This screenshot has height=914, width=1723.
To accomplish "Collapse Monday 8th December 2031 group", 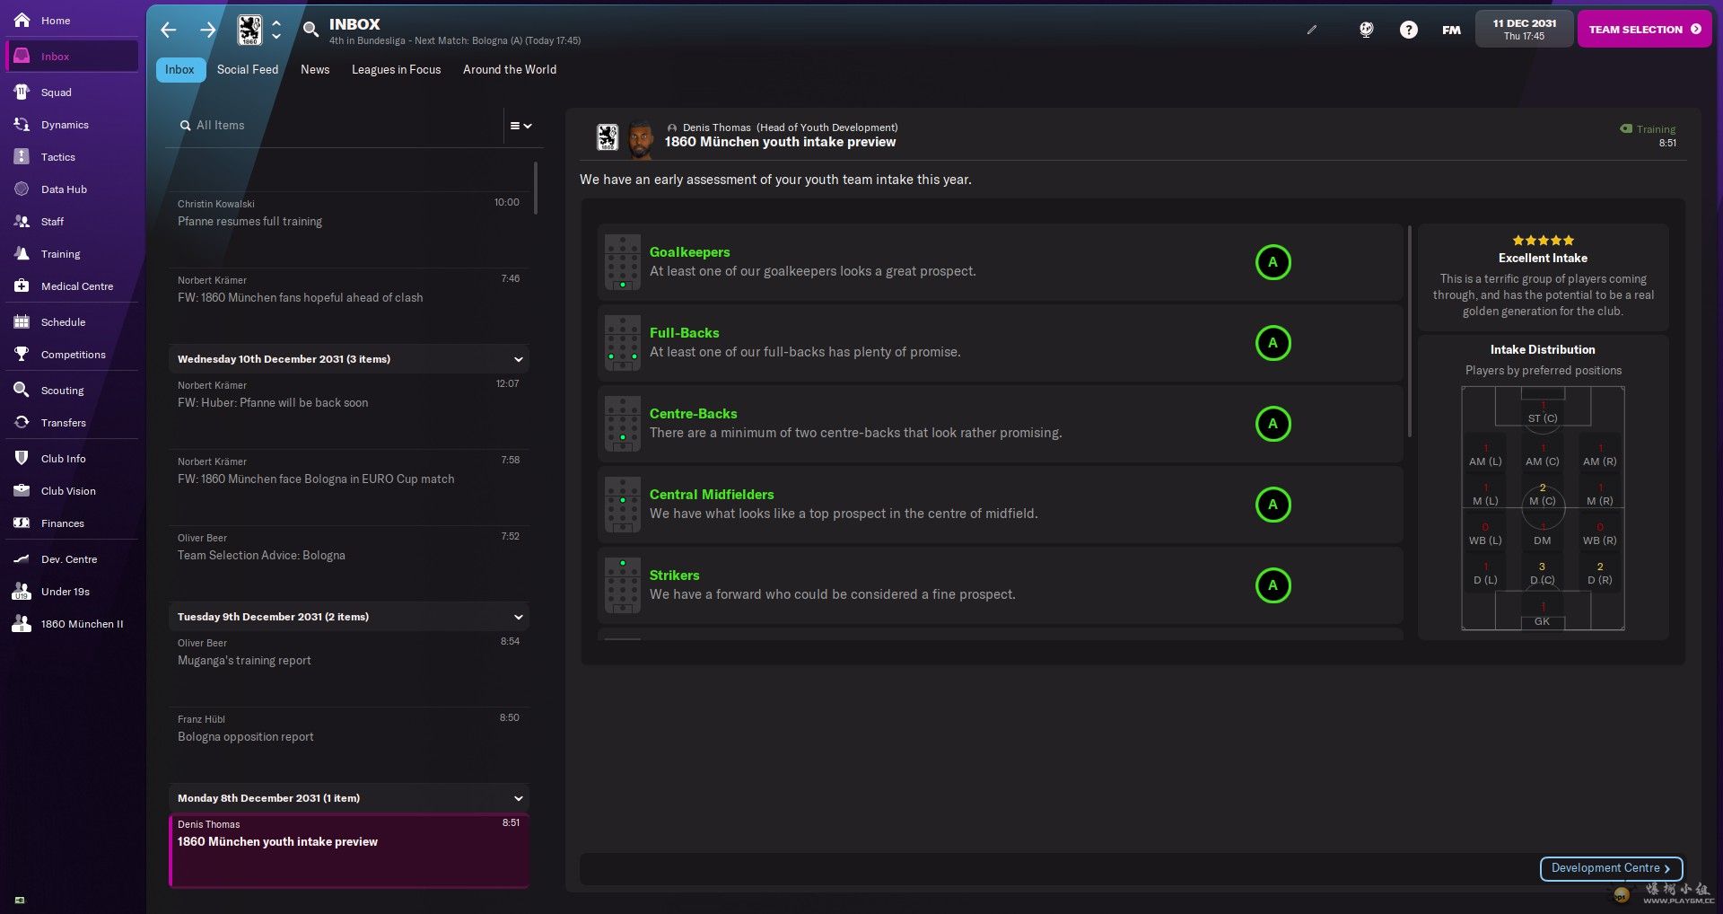I will click(518, 798).
